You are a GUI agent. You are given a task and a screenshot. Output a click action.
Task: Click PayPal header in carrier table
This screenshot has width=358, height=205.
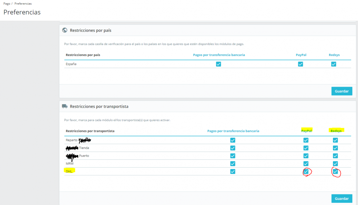tap(306, 131)
